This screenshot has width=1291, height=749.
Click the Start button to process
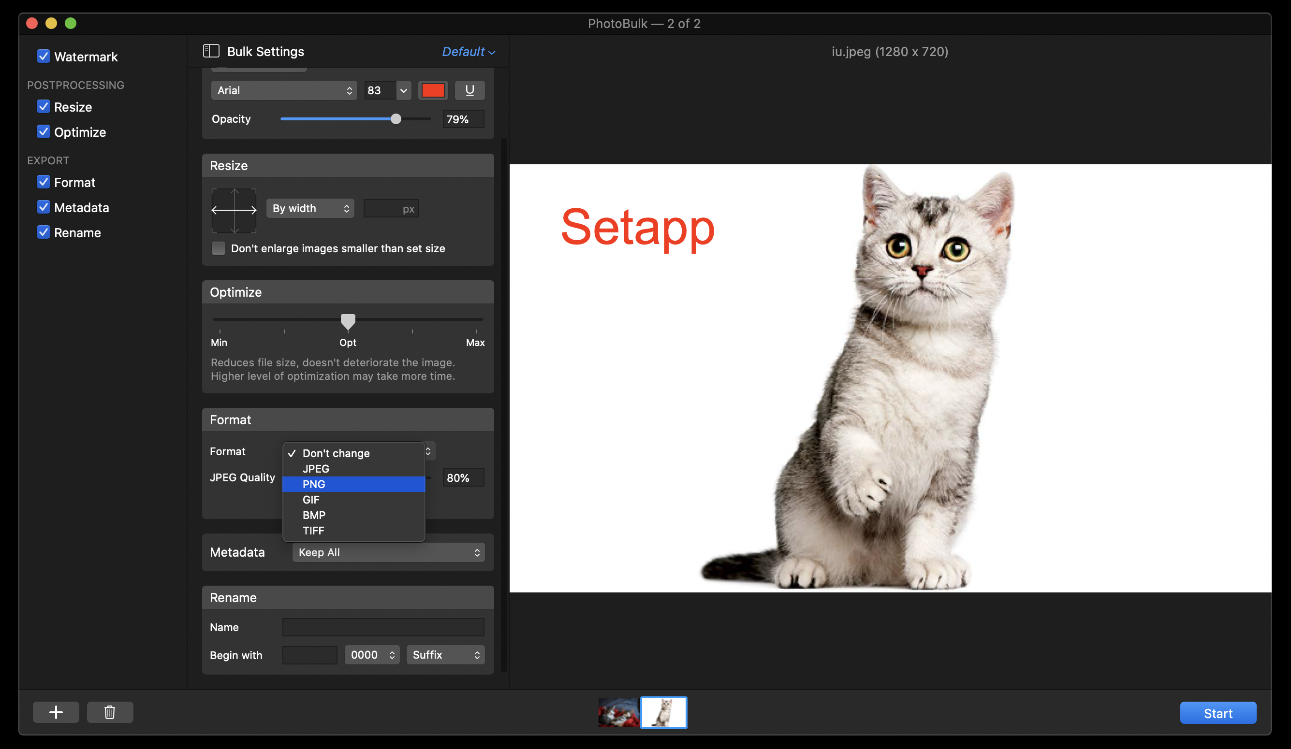(x=1219, y=712)
